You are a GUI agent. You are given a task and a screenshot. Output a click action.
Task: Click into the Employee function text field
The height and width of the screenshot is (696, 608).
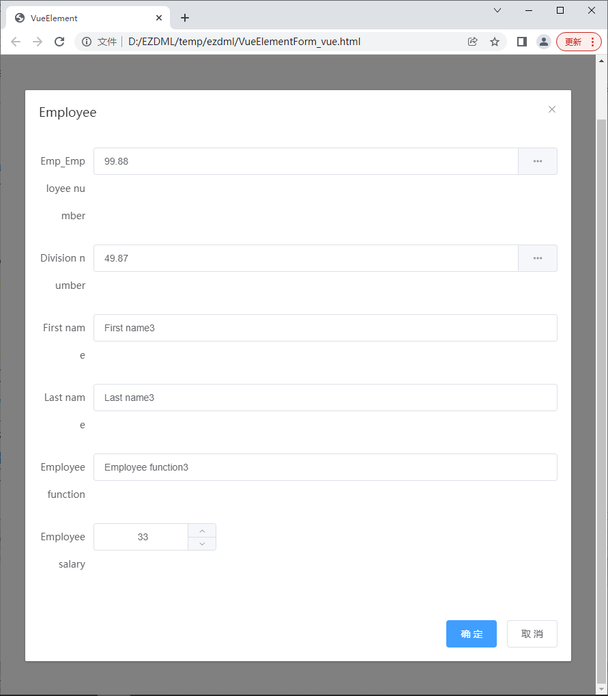(325, 467)
